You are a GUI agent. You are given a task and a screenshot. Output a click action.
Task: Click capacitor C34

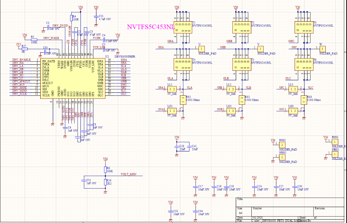point(195,212)
